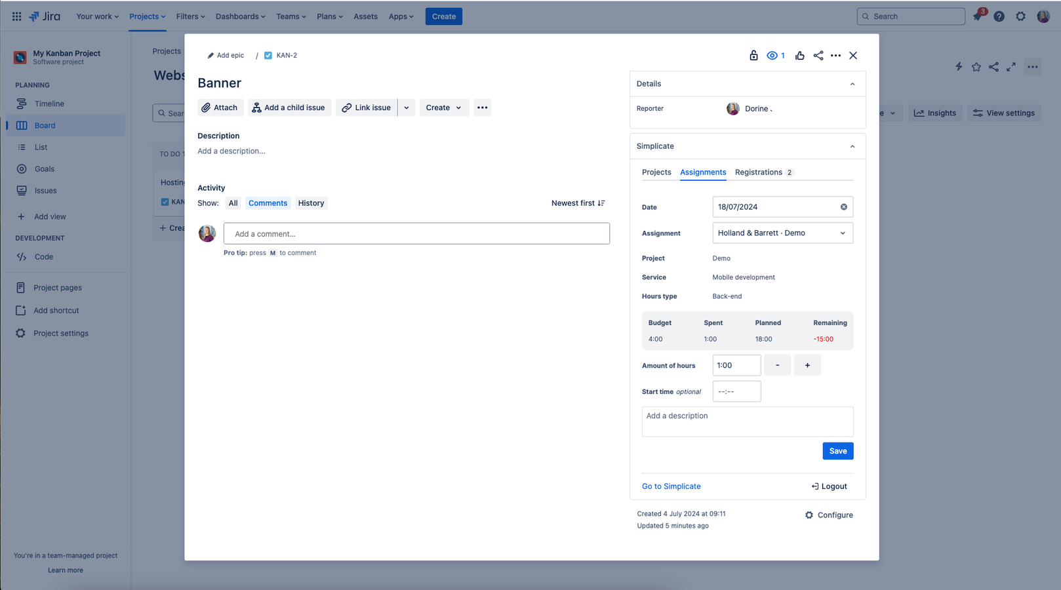Increase hours with plus button

(x=807, y=365)
